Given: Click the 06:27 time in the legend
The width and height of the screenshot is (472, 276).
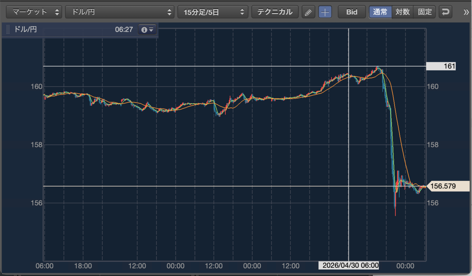Looking at the screenshot, I should point(124,29).
